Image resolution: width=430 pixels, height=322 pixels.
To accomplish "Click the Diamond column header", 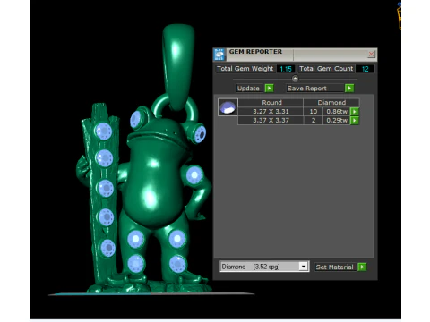I will click(x=331, y=103).
